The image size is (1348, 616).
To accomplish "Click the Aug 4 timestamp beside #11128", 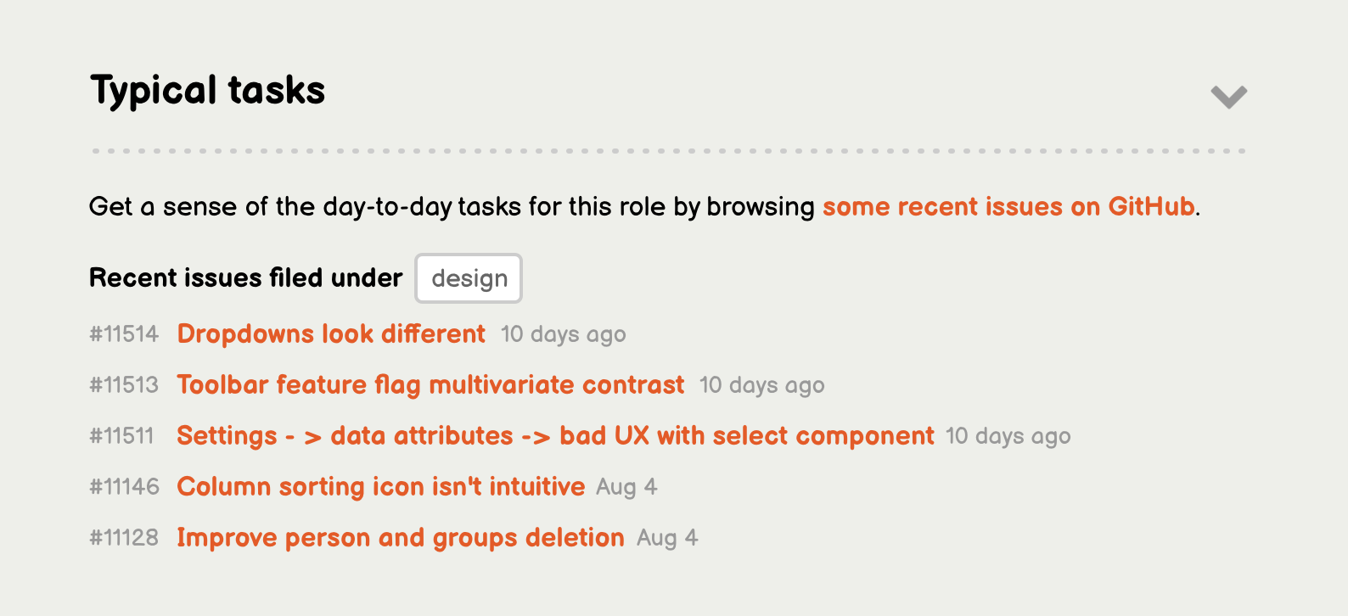I will pos(666,537).
